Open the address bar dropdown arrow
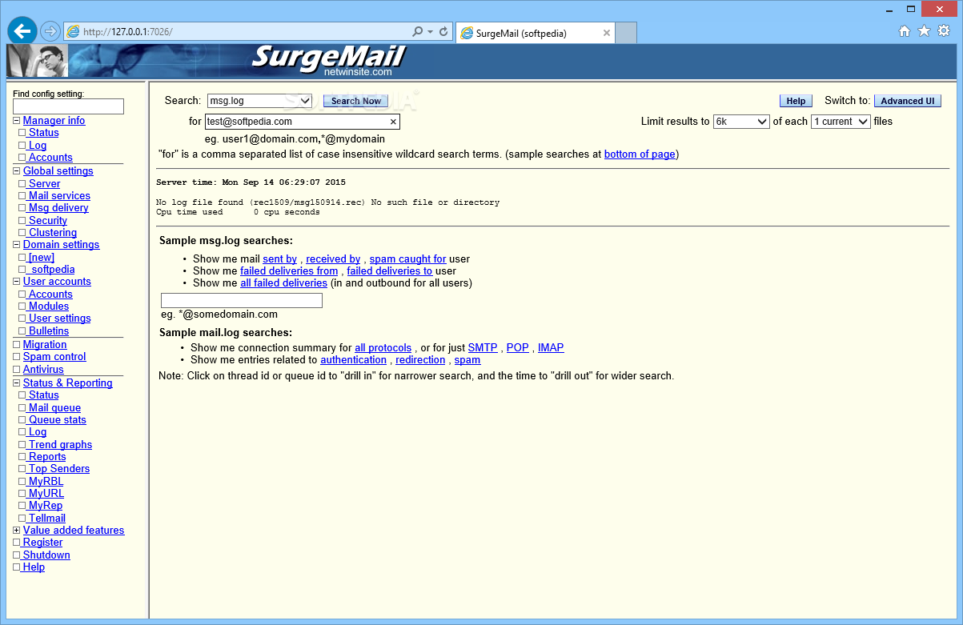Viewport: 963px width, 625px height. (430, 32)
